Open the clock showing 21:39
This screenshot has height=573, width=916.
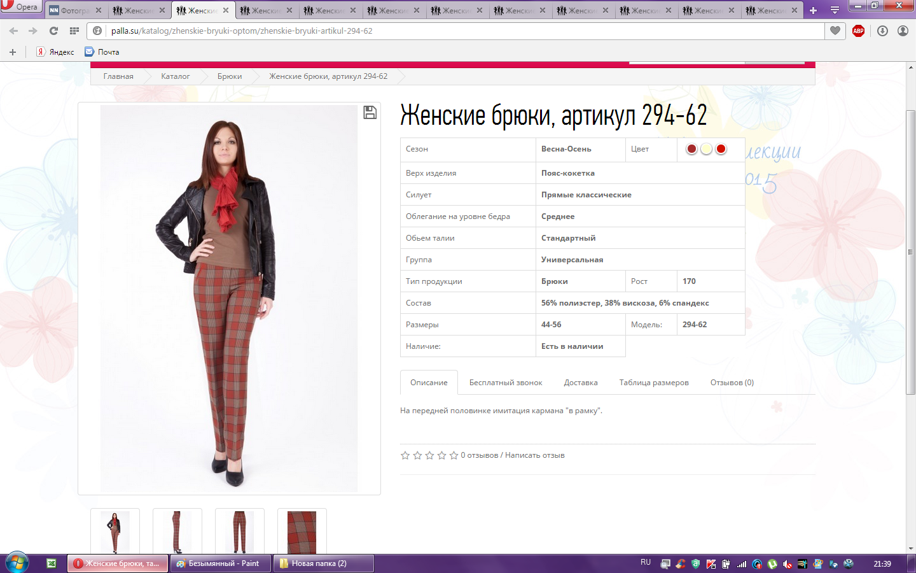[x=882, y=564]
